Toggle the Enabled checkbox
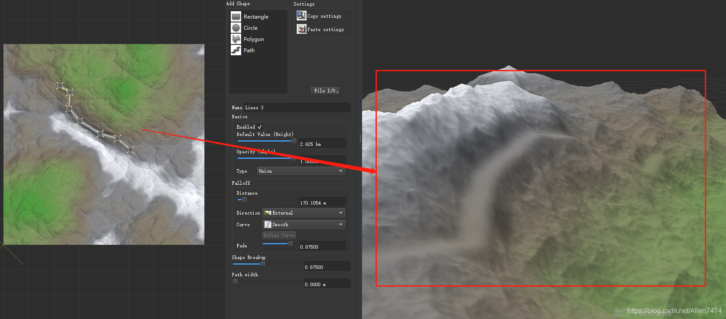This screenshot has width=726, height=319. pos(259,127)
